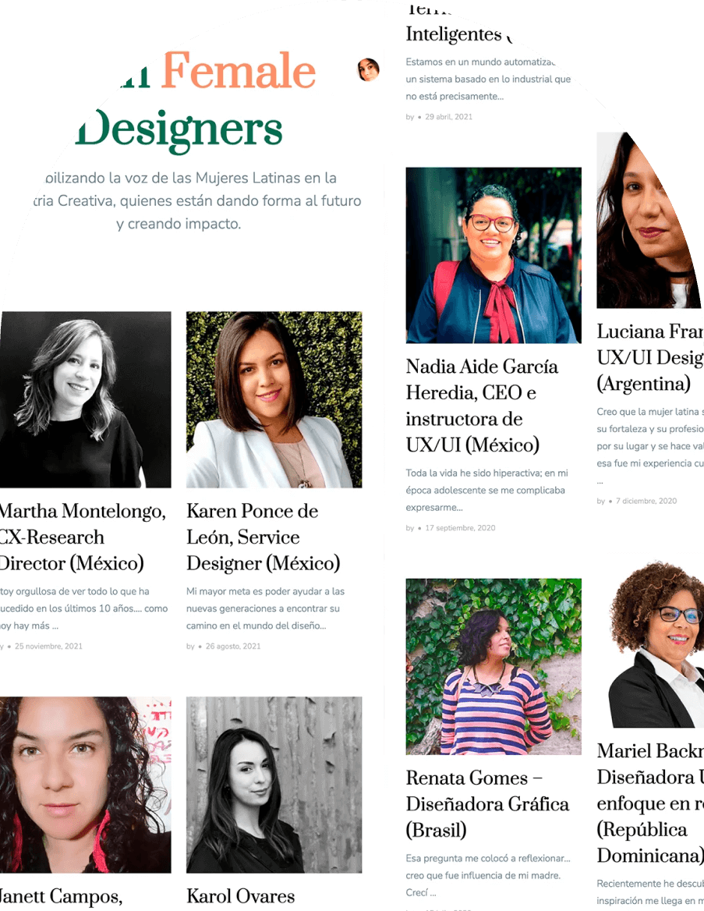Open the Martha Montelongo, CX-Research Director article title
This screenshot has width=704, height=911.
click(83, 537)
